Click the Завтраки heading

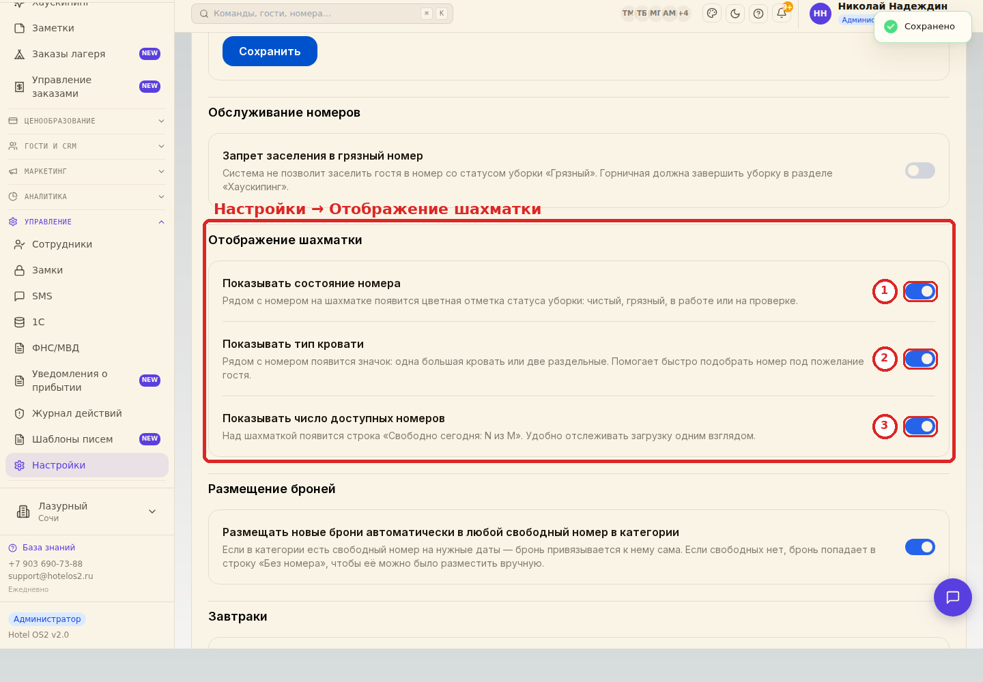point(238,617)
